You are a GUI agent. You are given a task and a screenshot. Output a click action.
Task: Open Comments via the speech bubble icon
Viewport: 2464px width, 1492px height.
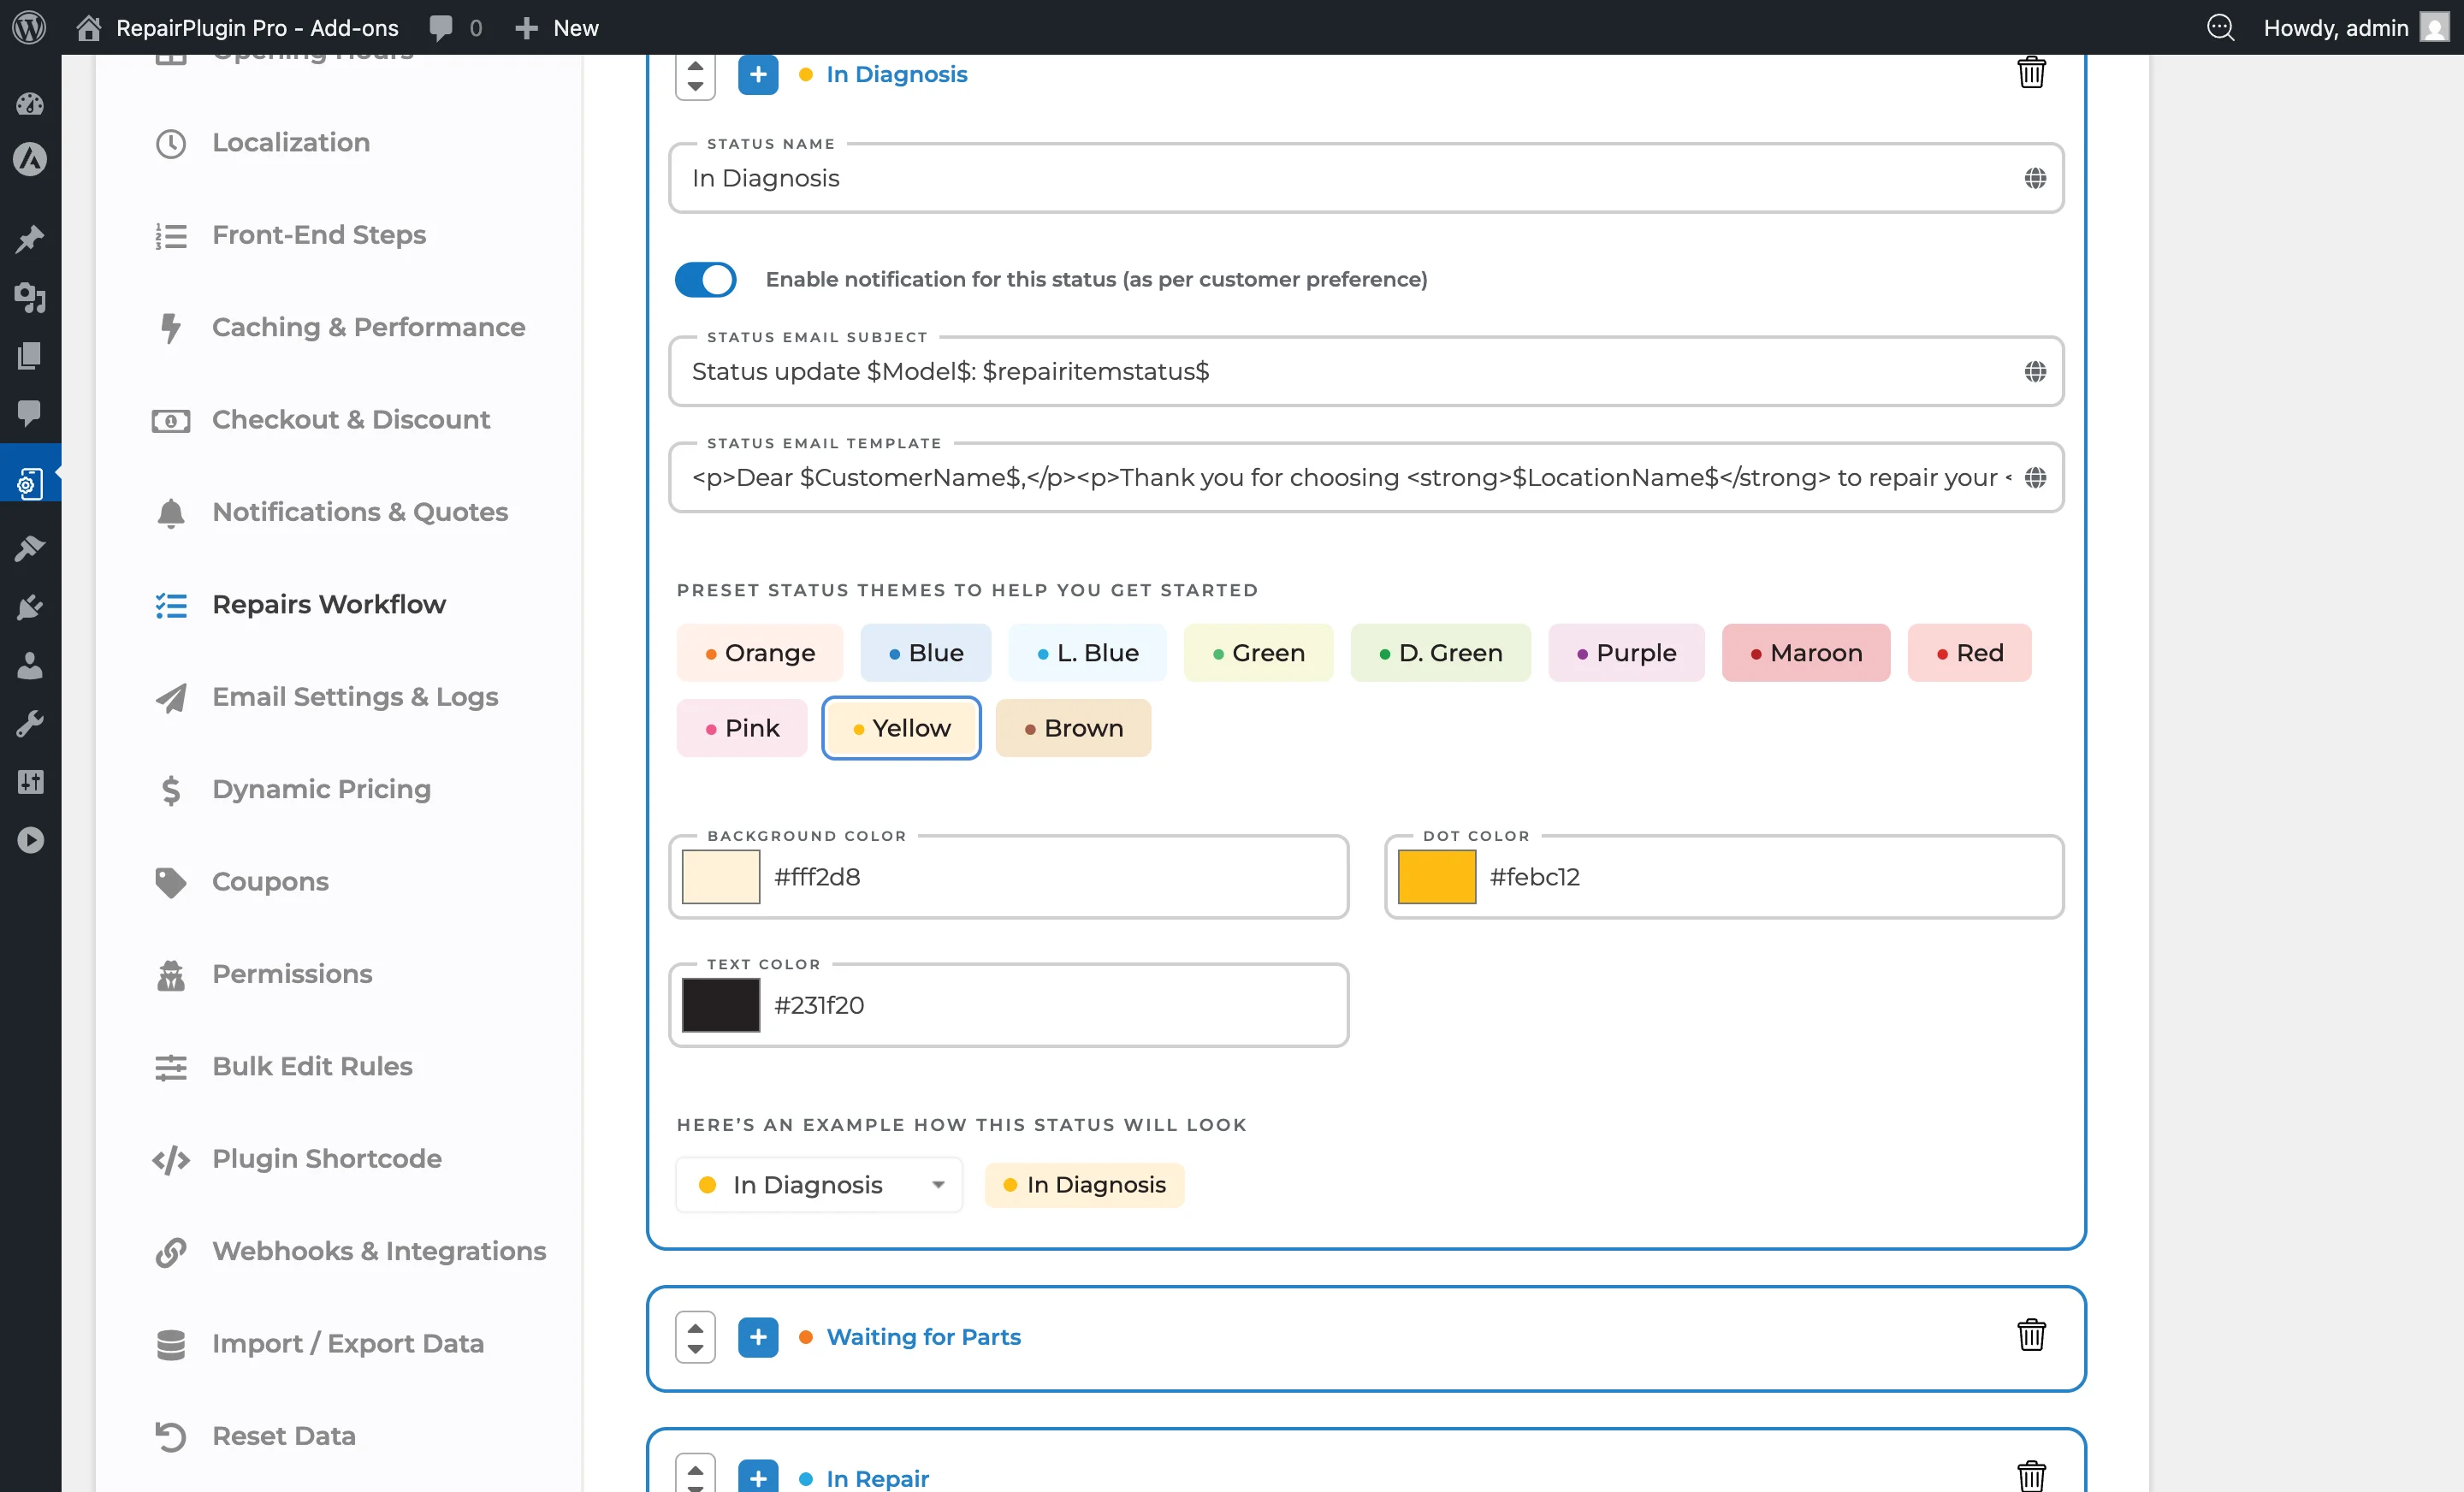30,414
